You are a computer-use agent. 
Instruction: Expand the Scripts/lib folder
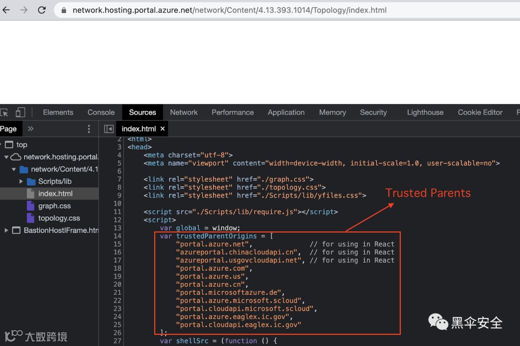point(21,182)
